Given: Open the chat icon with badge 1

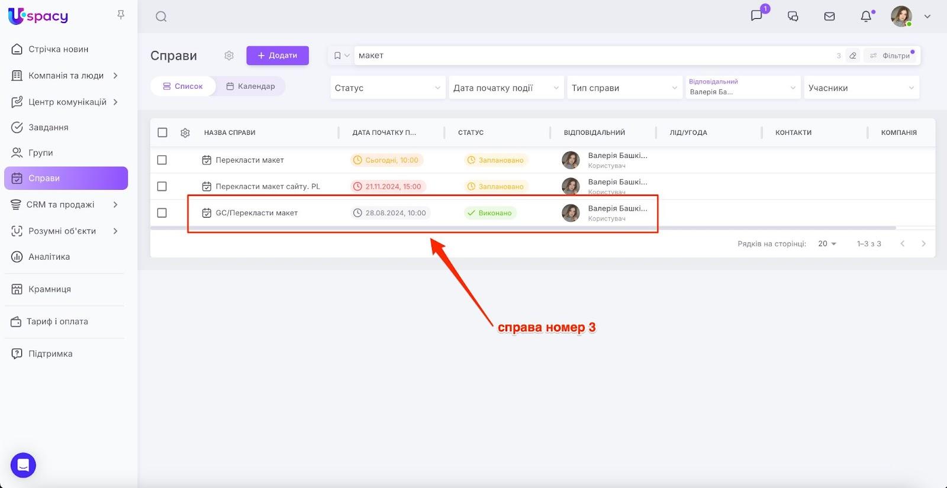Looking at the screenshot, I should (x=756, y=16).
